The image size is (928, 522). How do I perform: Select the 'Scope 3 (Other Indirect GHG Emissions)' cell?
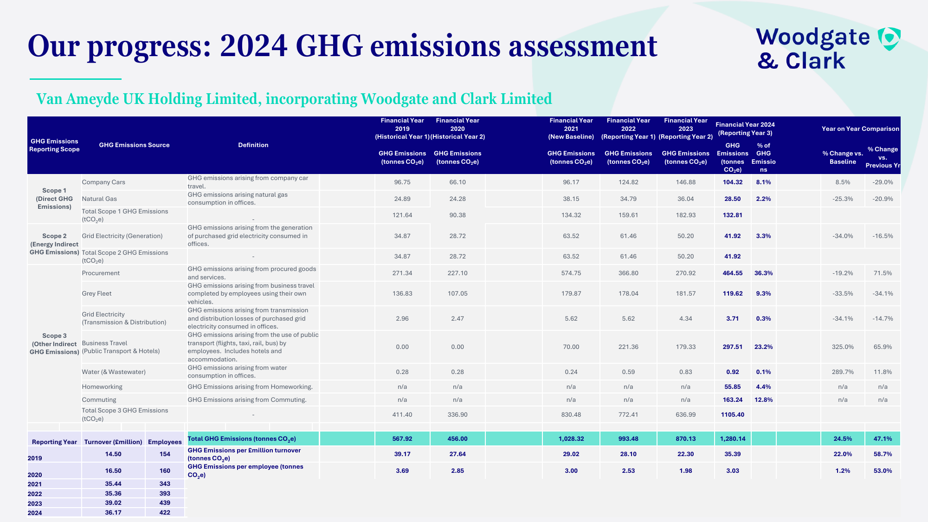[x=54, y=344]
